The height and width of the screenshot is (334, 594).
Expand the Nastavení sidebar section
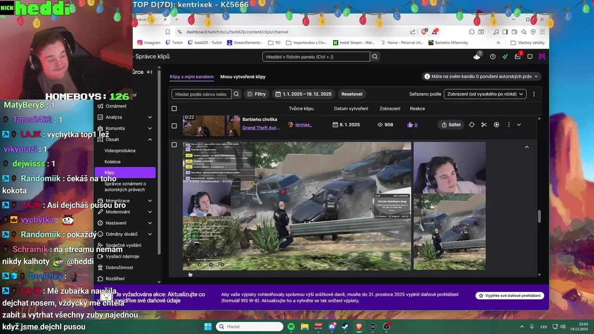(150, 223)
